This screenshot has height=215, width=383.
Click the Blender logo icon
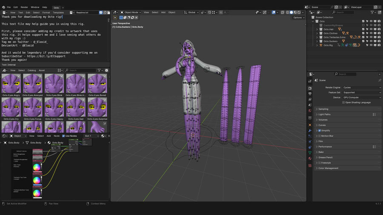pyautogui.click(x=3, y=7)
